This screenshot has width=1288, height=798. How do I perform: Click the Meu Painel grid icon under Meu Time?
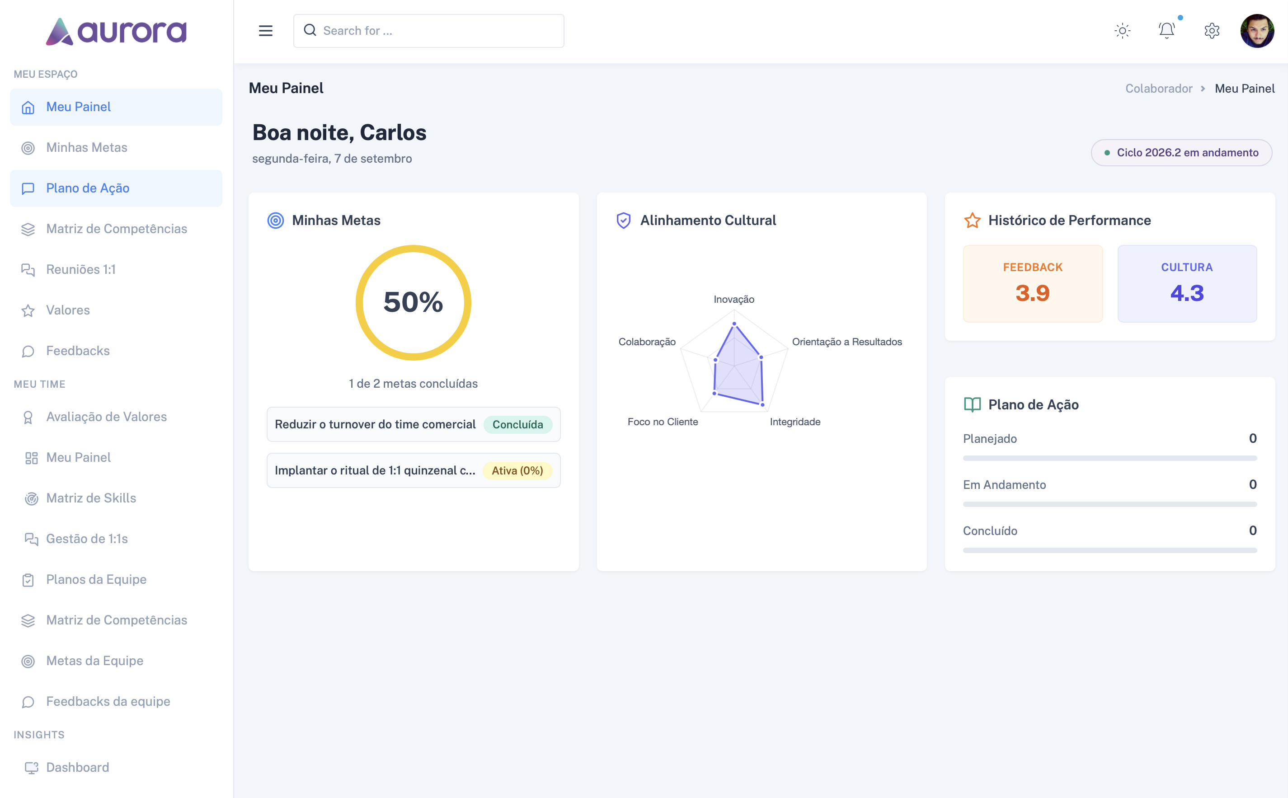31,458
